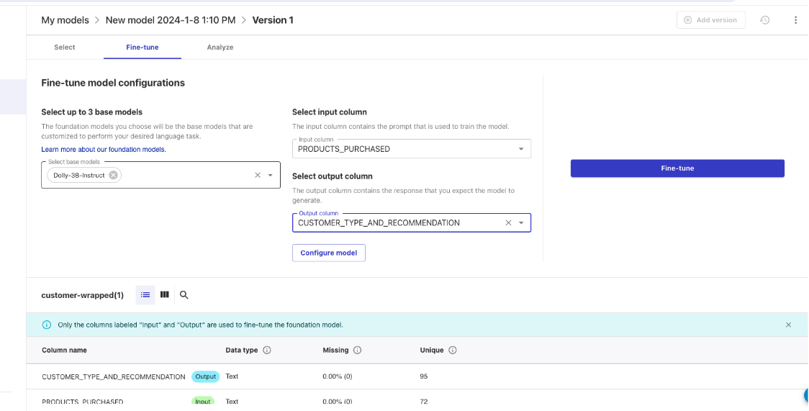The height and width of the screenshot is (411, 809).
Task: Show info about Unique column
Action: click(x=453, y=351)
